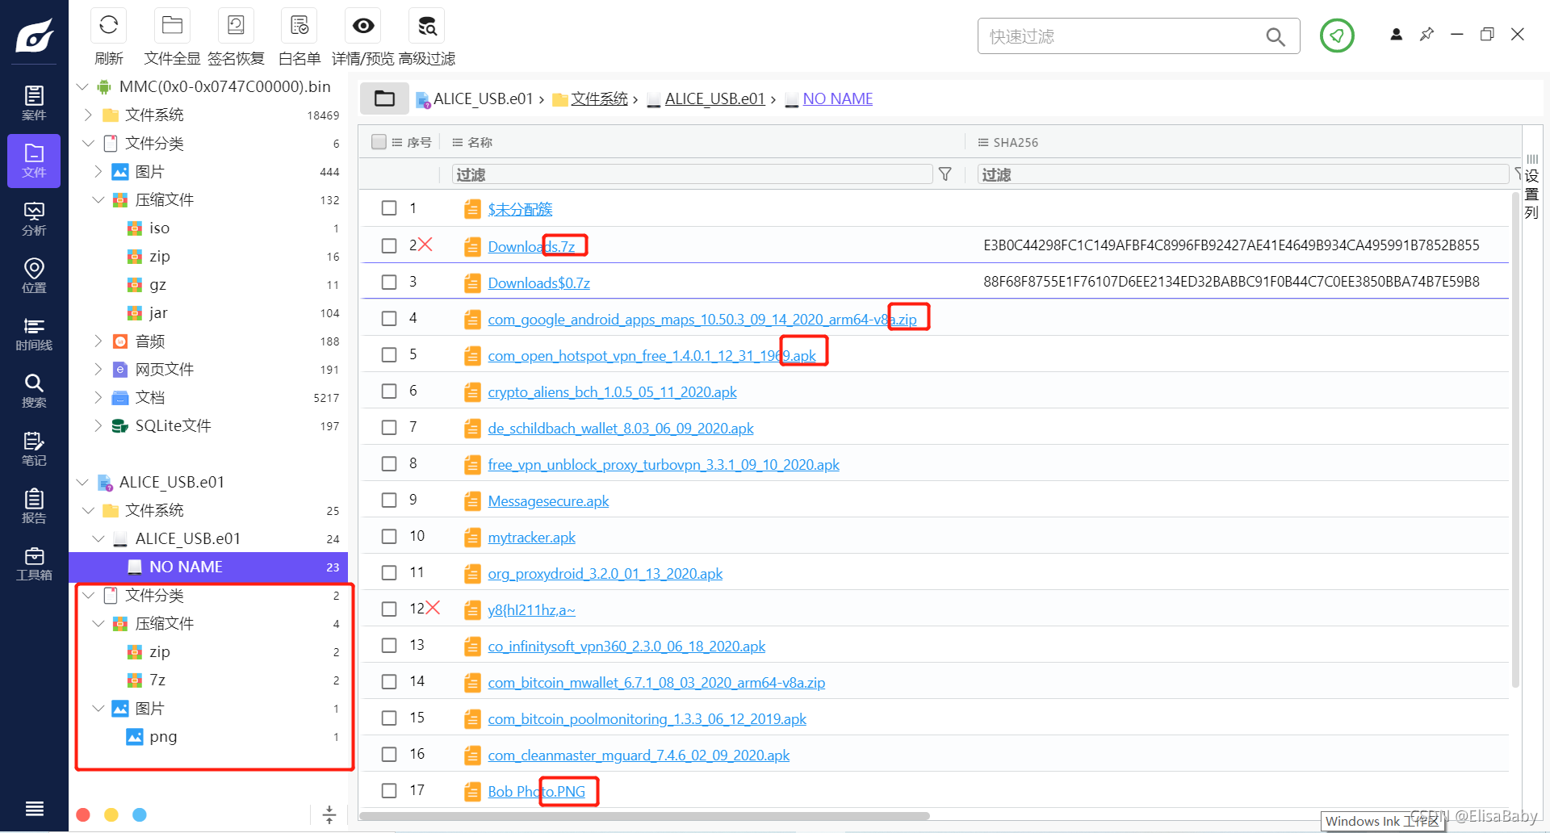This screenshot has width=1550, height=833.
Task: Click the quick filter magnifier icon
Action: [x=1276, y=36]
